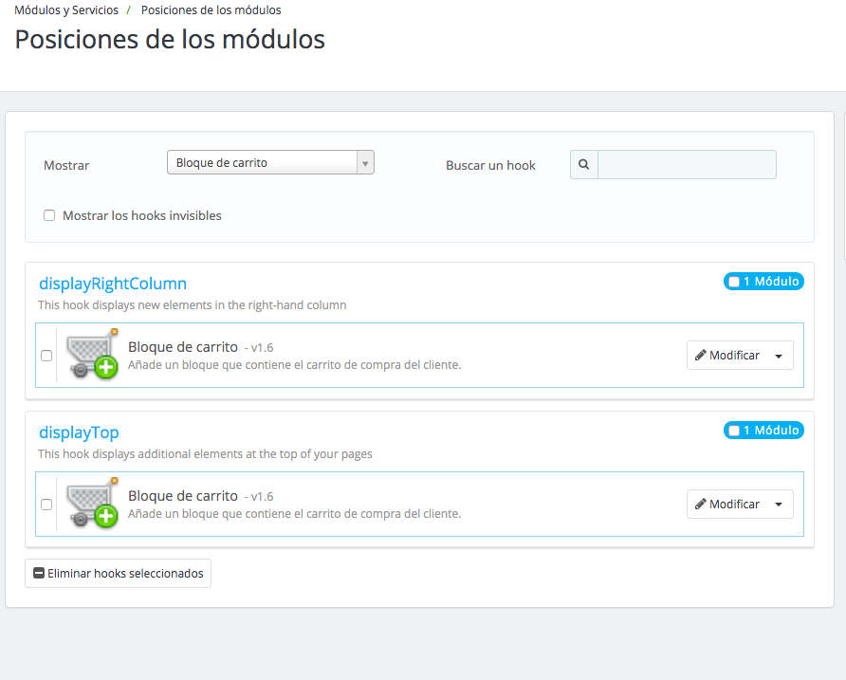Expand Modificar arrow in displayTop row
Viewport: 846px width, 680px height.
click(x=779, y=505)
